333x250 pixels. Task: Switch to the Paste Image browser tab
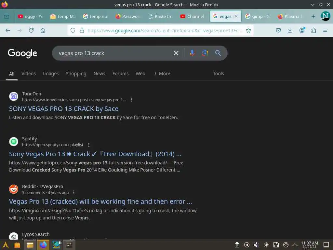click(160, 16)
